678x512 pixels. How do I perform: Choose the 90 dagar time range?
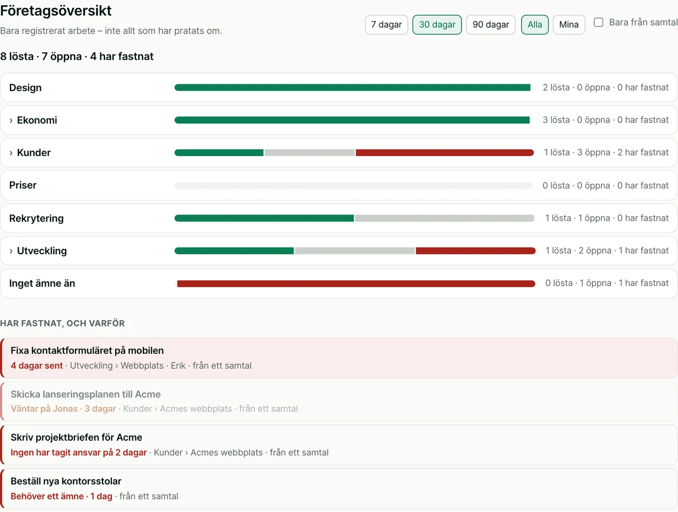(491, 25)
